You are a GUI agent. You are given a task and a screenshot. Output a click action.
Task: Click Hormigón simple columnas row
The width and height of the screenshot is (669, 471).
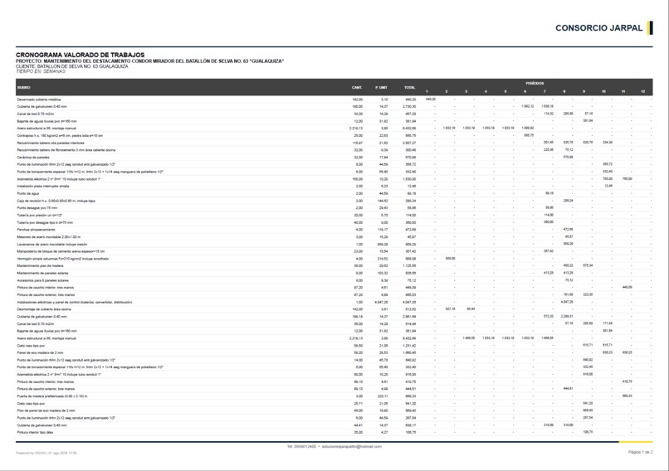(334, 259)
